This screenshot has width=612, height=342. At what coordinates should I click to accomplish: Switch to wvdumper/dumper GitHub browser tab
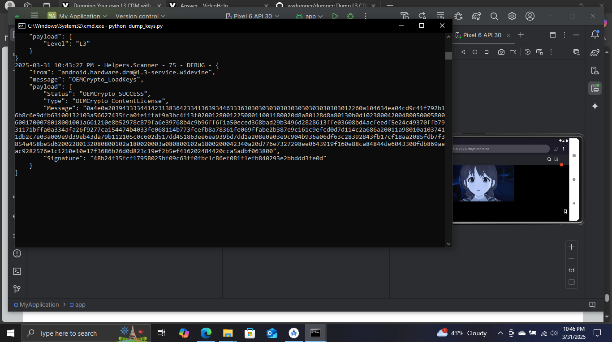(327, 5)
